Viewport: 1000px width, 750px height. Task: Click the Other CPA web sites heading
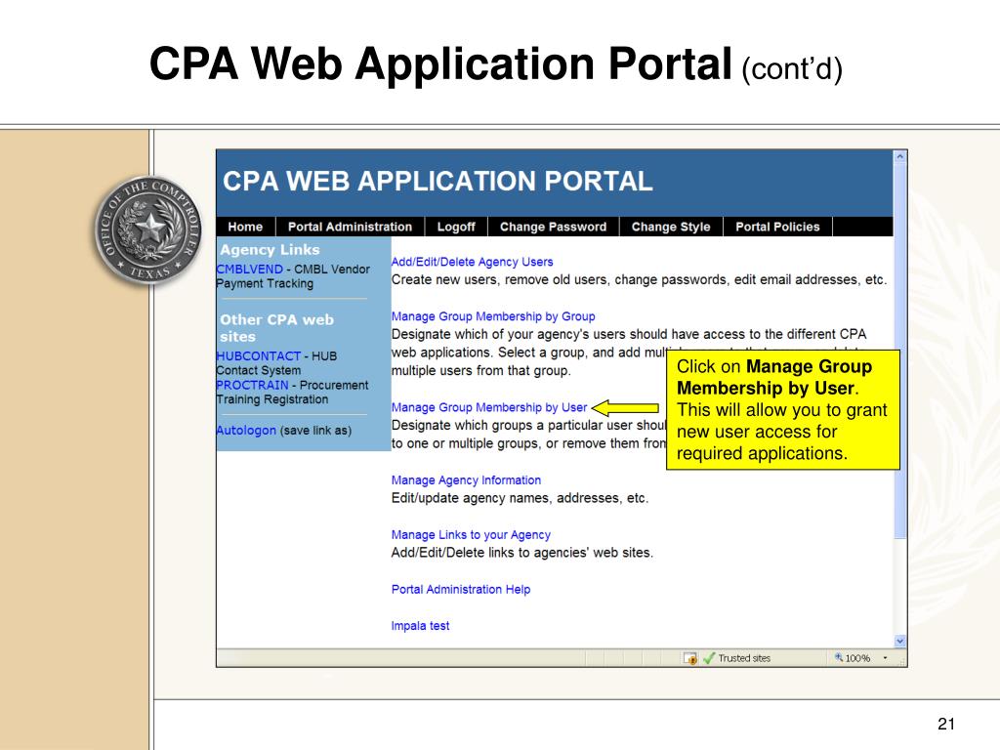276,328
